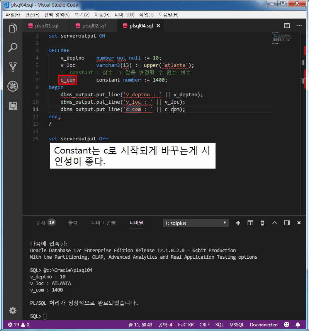309x331 pixels.
Task: Open the Extensions view
Action: click(13, 106)
